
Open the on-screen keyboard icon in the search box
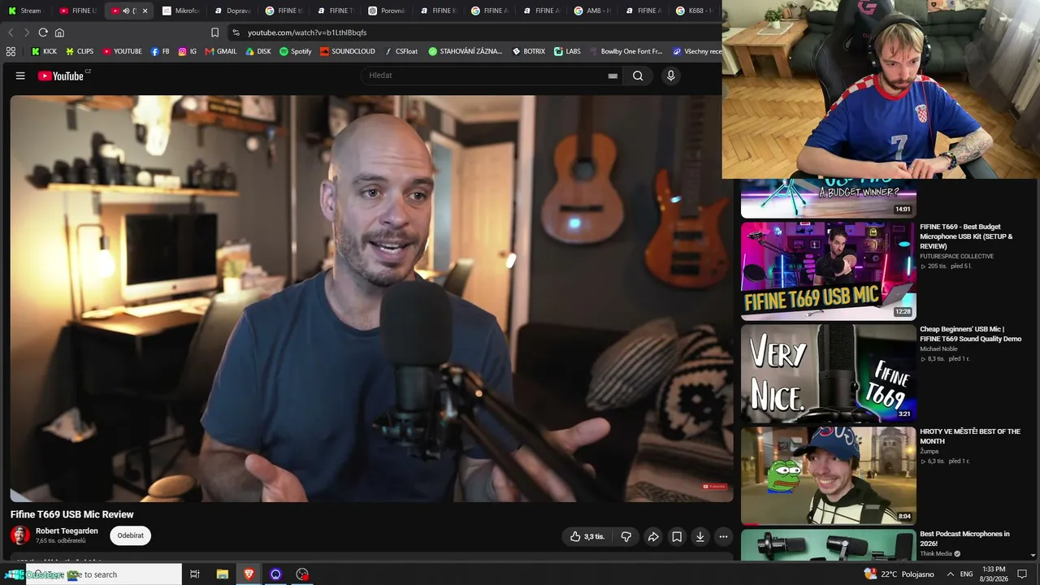613,76
